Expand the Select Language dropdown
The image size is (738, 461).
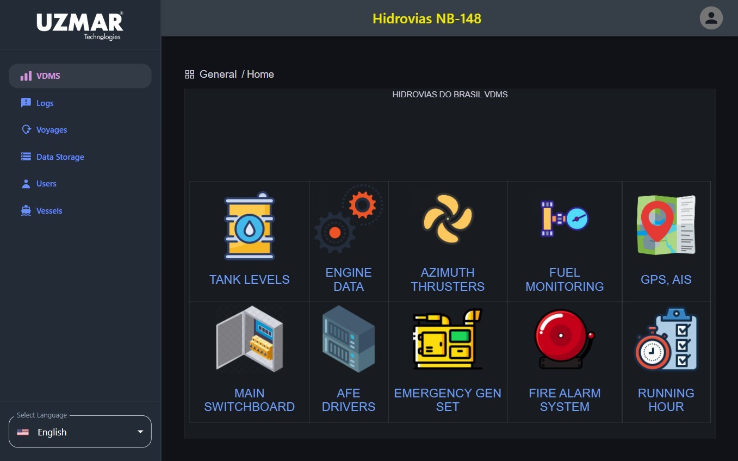pos(80,432)
